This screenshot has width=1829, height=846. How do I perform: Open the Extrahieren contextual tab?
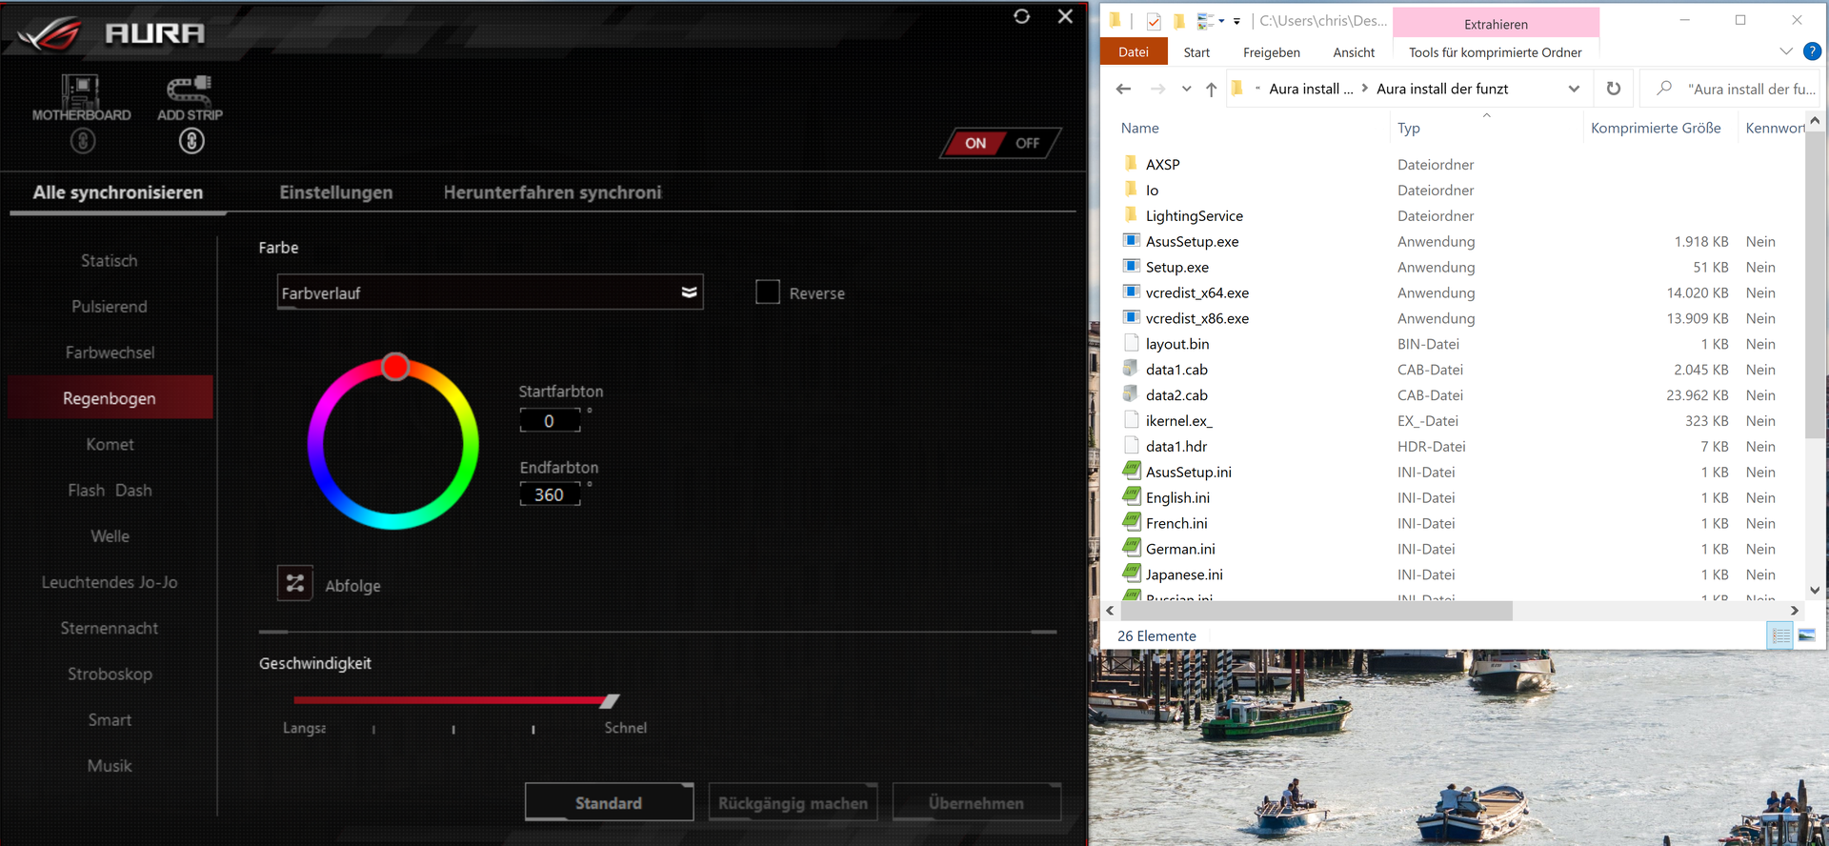[1496, 24]
